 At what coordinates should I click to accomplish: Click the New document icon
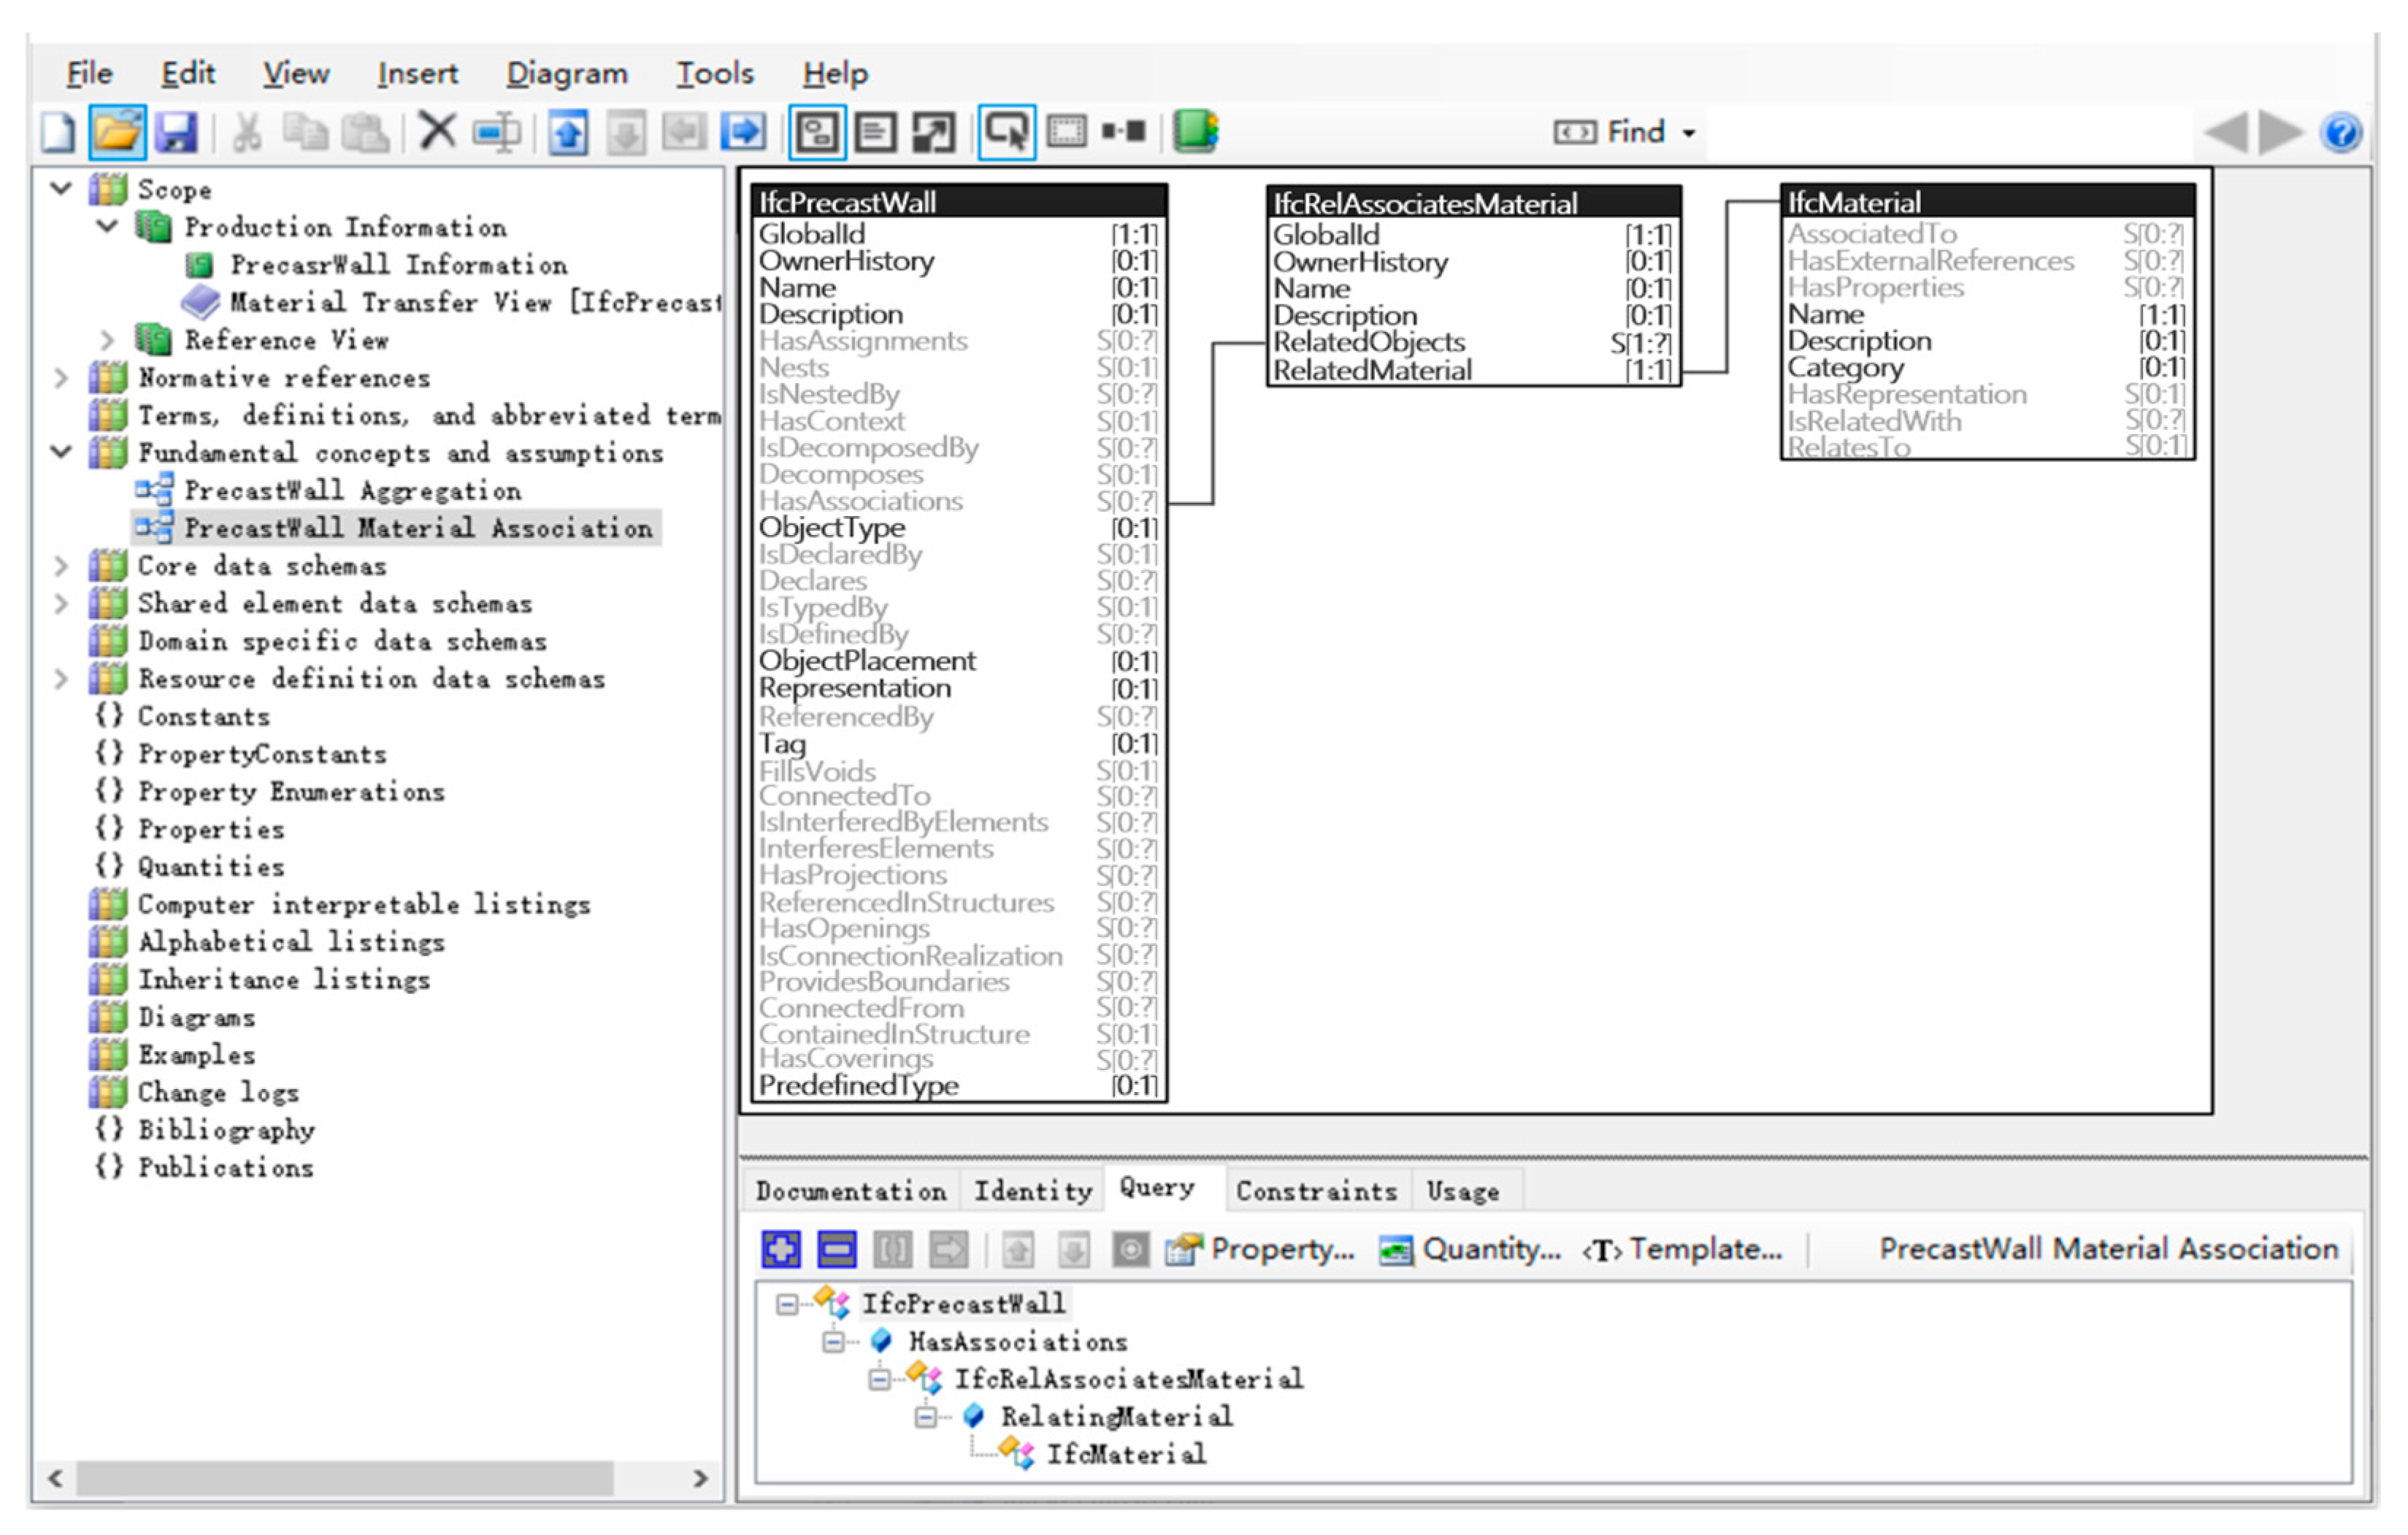(x=58, y=132)
